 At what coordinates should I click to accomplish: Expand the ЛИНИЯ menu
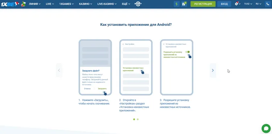[x=35, y=4]
